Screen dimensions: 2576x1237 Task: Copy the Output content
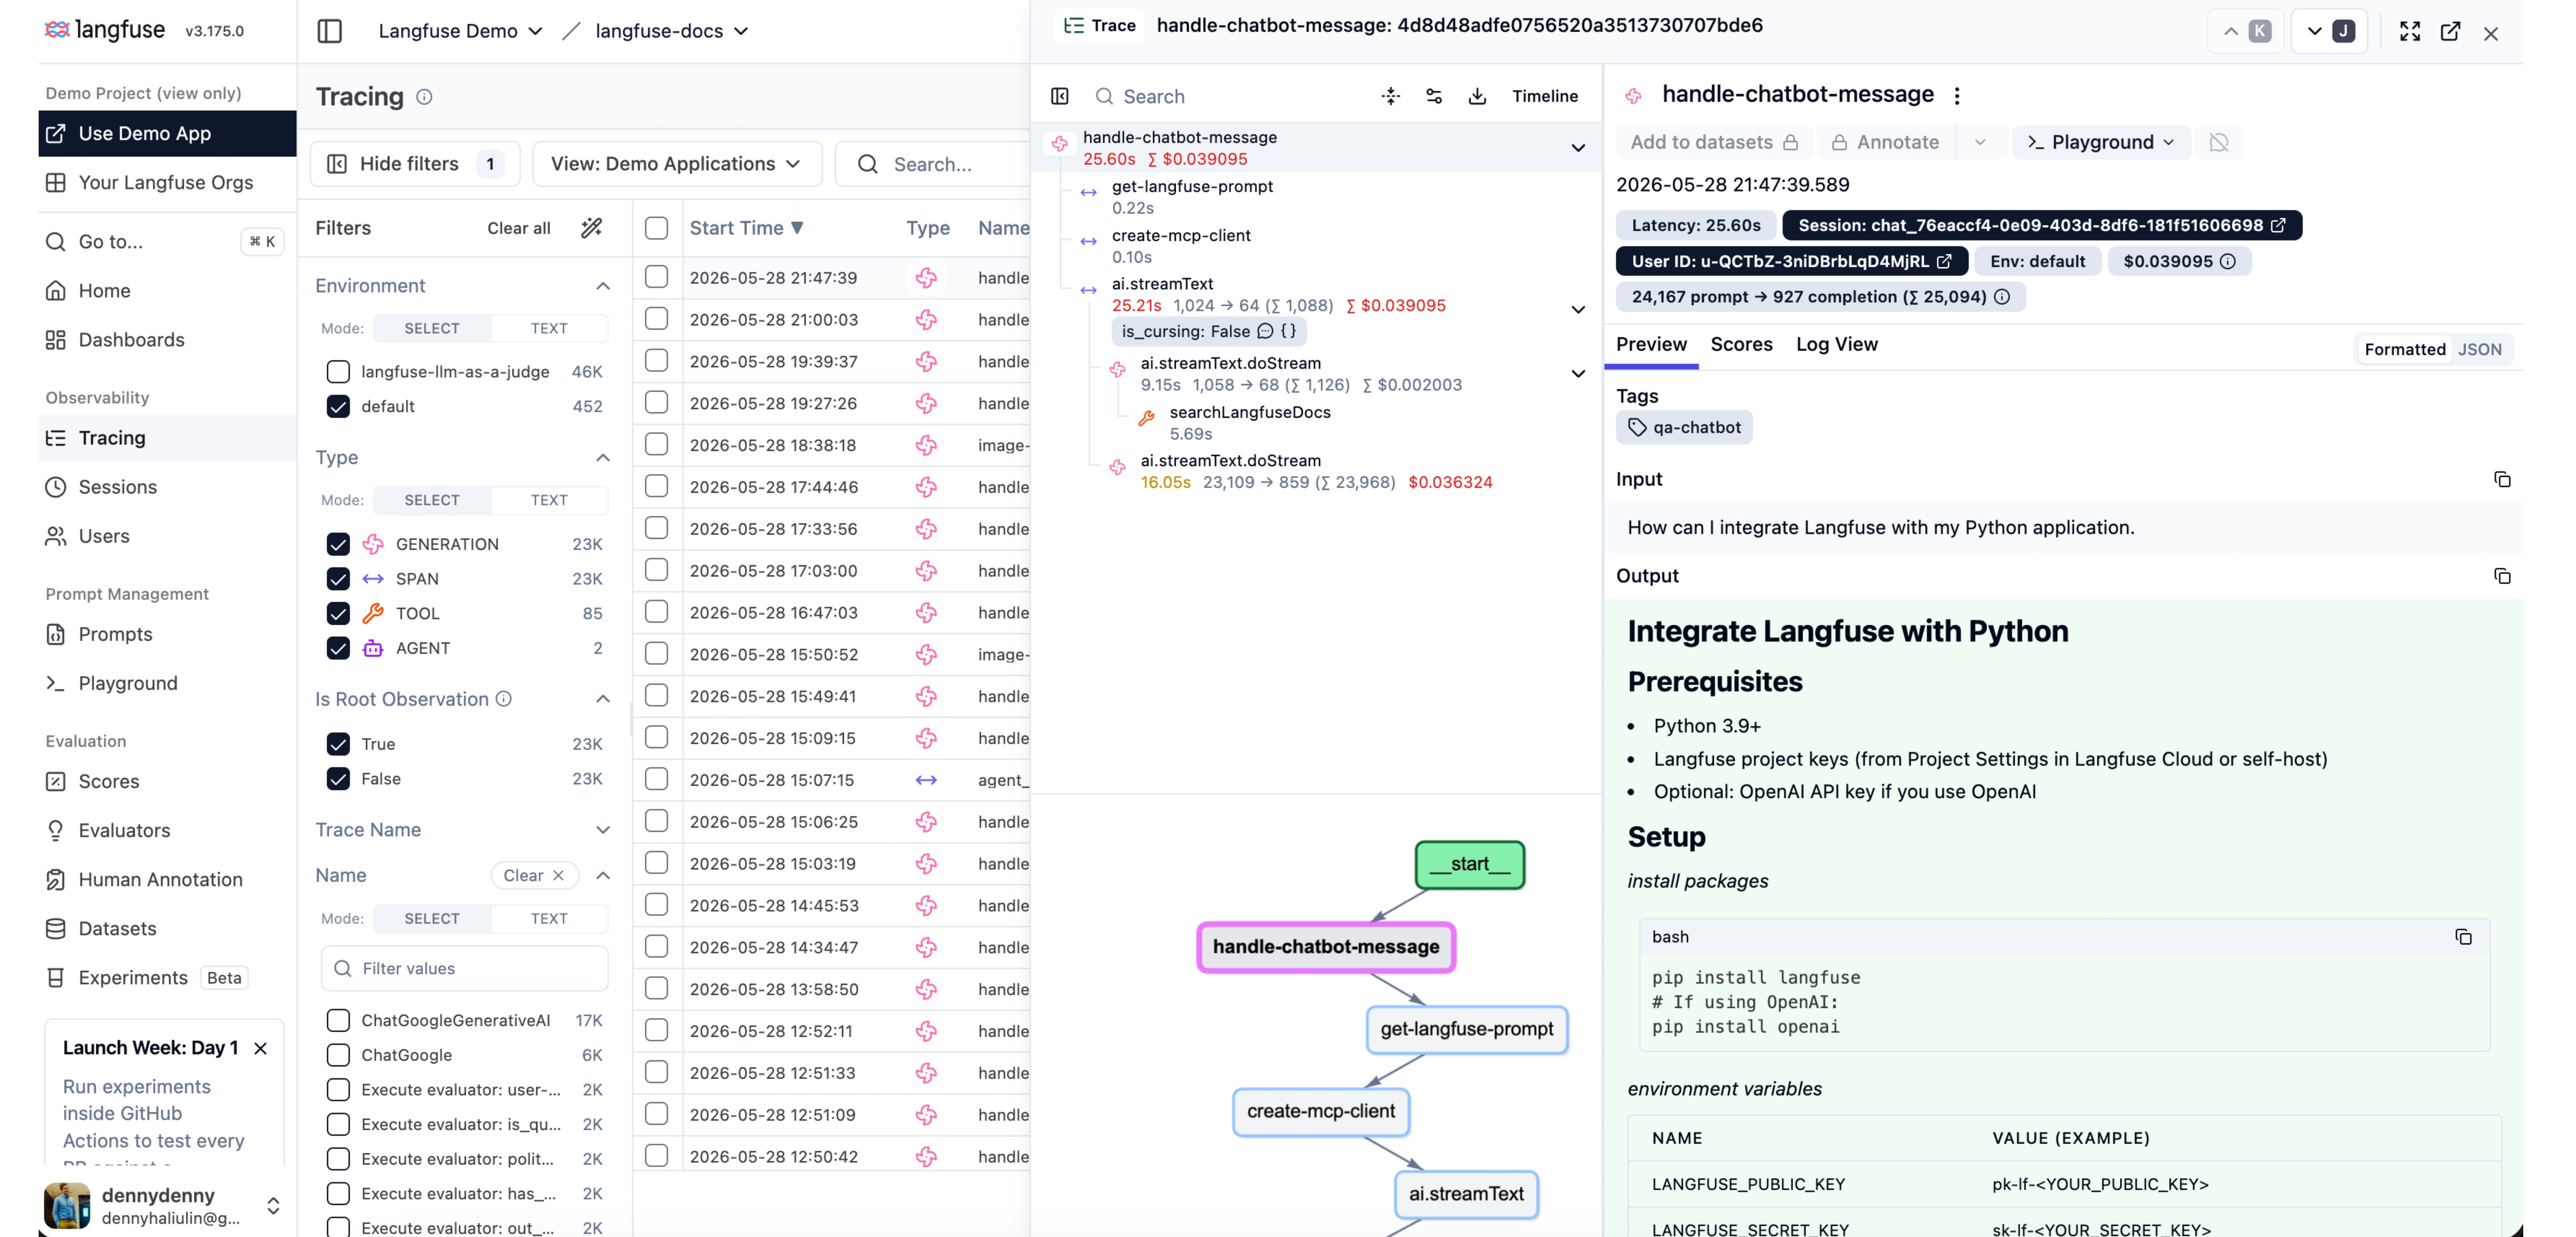[2502, 576]
